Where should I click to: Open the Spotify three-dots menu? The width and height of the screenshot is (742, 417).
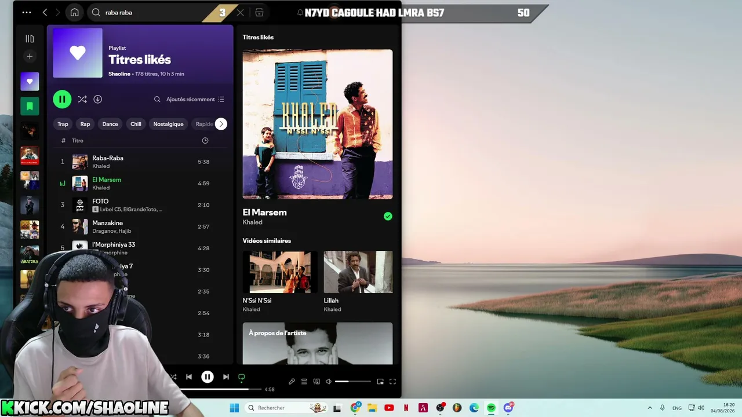tap(27, 12)
